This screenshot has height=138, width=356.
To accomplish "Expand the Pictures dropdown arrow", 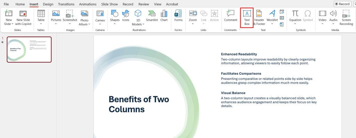I will [56, 24].
